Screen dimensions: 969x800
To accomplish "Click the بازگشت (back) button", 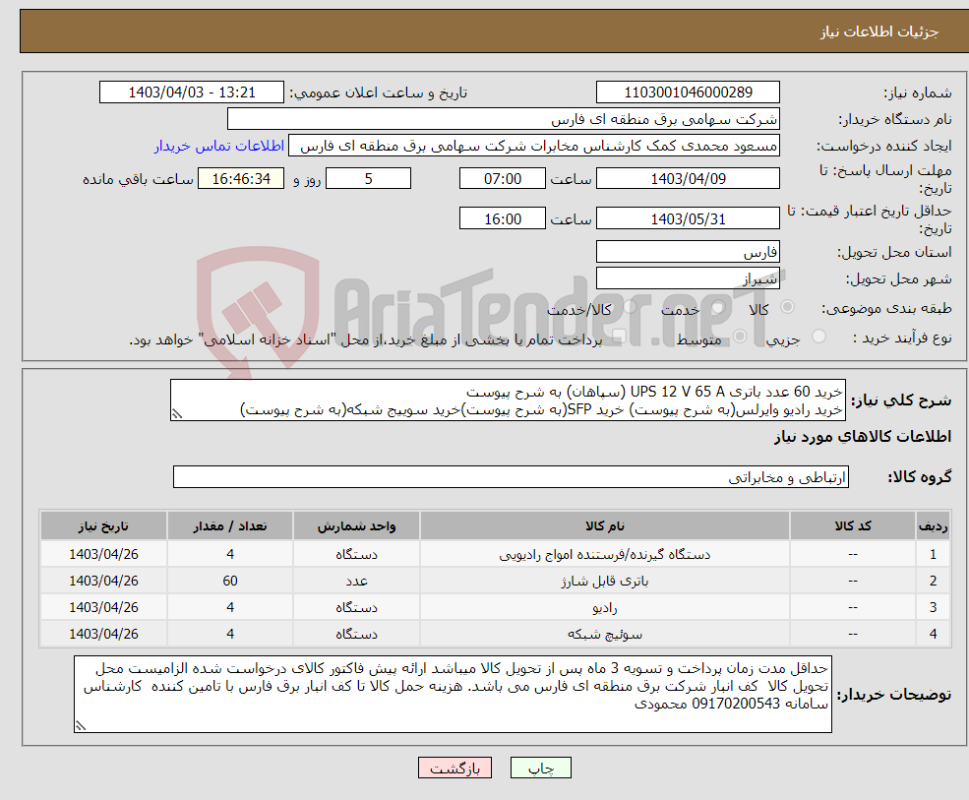I will click(454, 768).
